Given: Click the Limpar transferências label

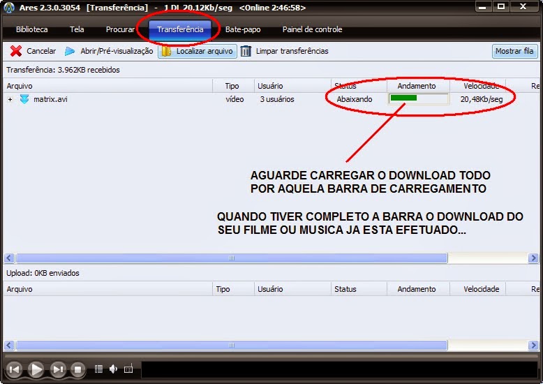Looking at the screenshot, I should (292, 51).
